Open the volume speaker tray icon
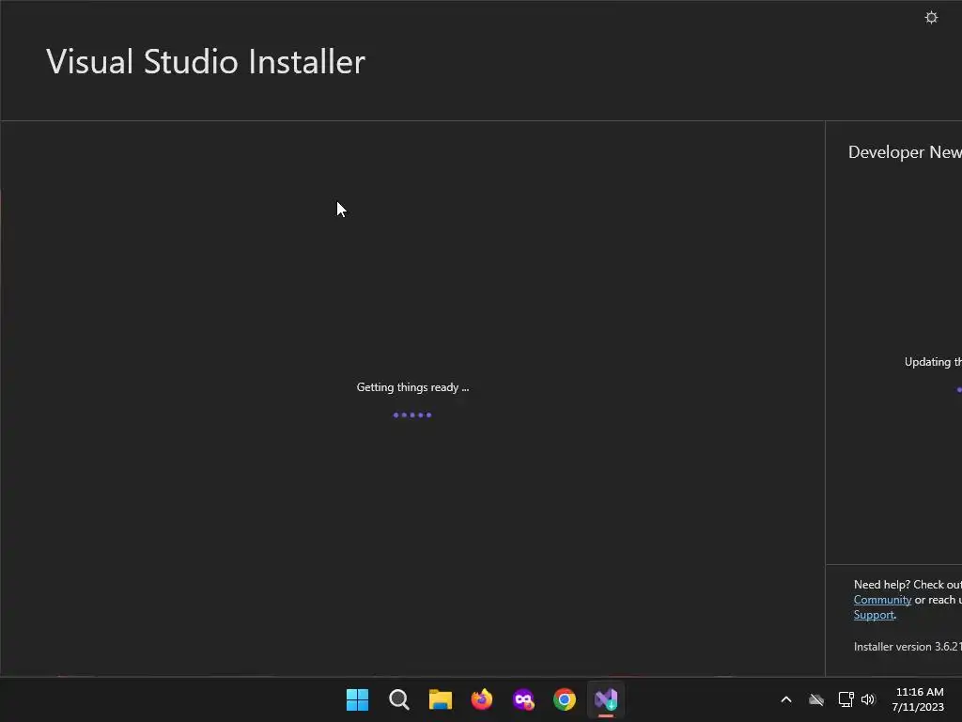The width and height of the screenshot is (962, 722). point(867,699)
